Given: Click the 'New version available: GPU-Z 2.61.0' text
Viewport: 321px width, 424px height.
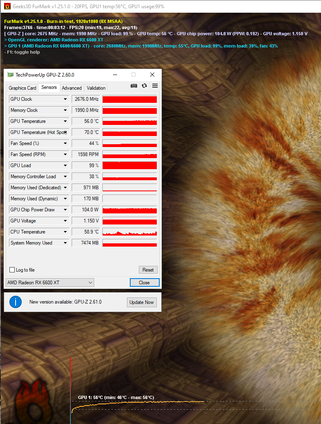Looking at the screenshot, I should [66, 302].
